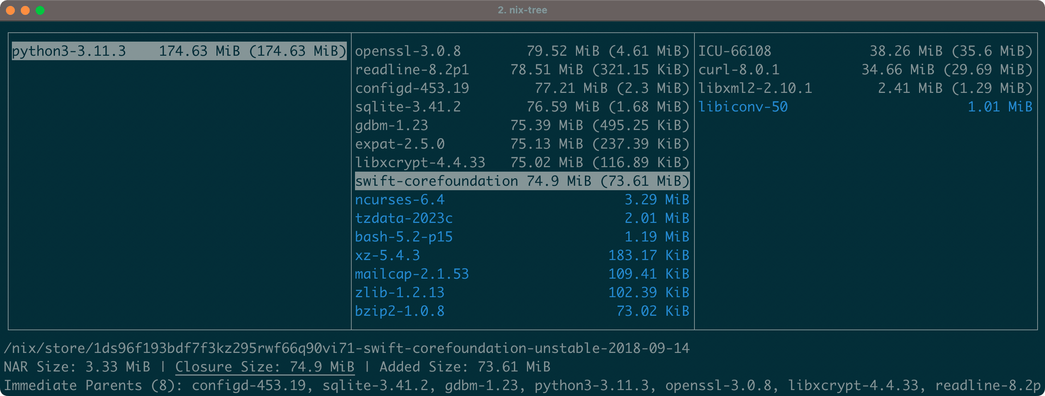Select the libiconv-50 dependency
Screen dimensions: 1045x396
[865, 107]
